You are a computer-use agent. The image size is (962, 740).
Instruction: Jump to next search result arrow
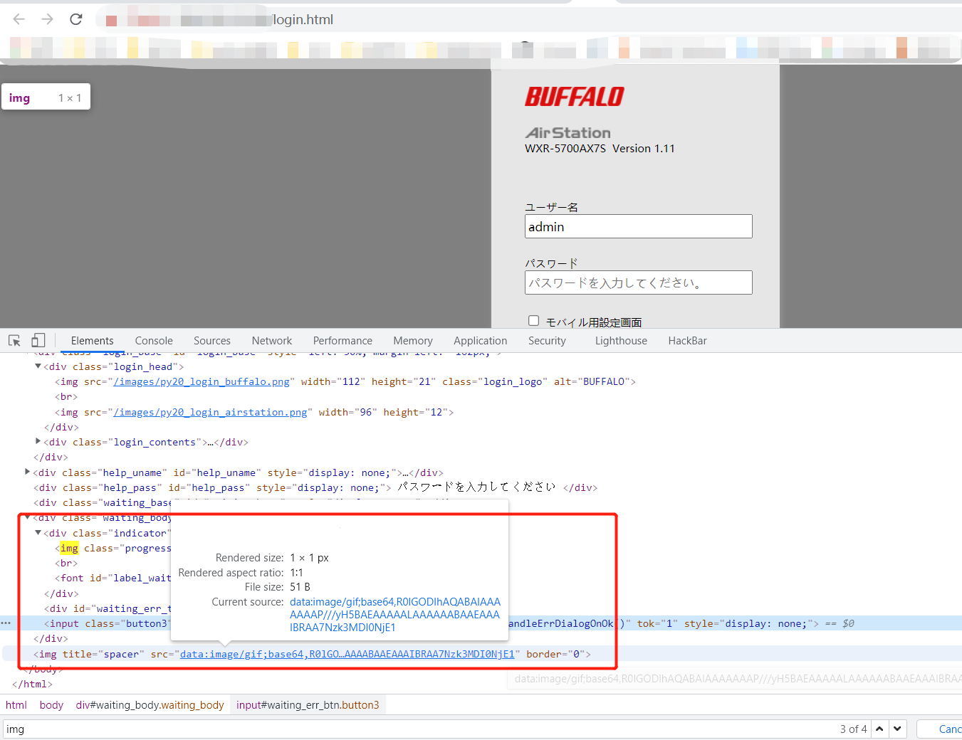pos(898,729)
